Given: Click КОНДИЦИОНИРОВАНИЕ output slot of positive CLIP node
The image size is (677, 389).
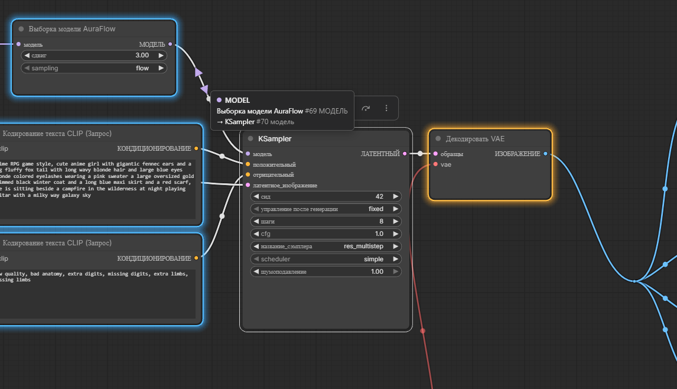Looking at the screenshot, I should [x=196, y=148].
